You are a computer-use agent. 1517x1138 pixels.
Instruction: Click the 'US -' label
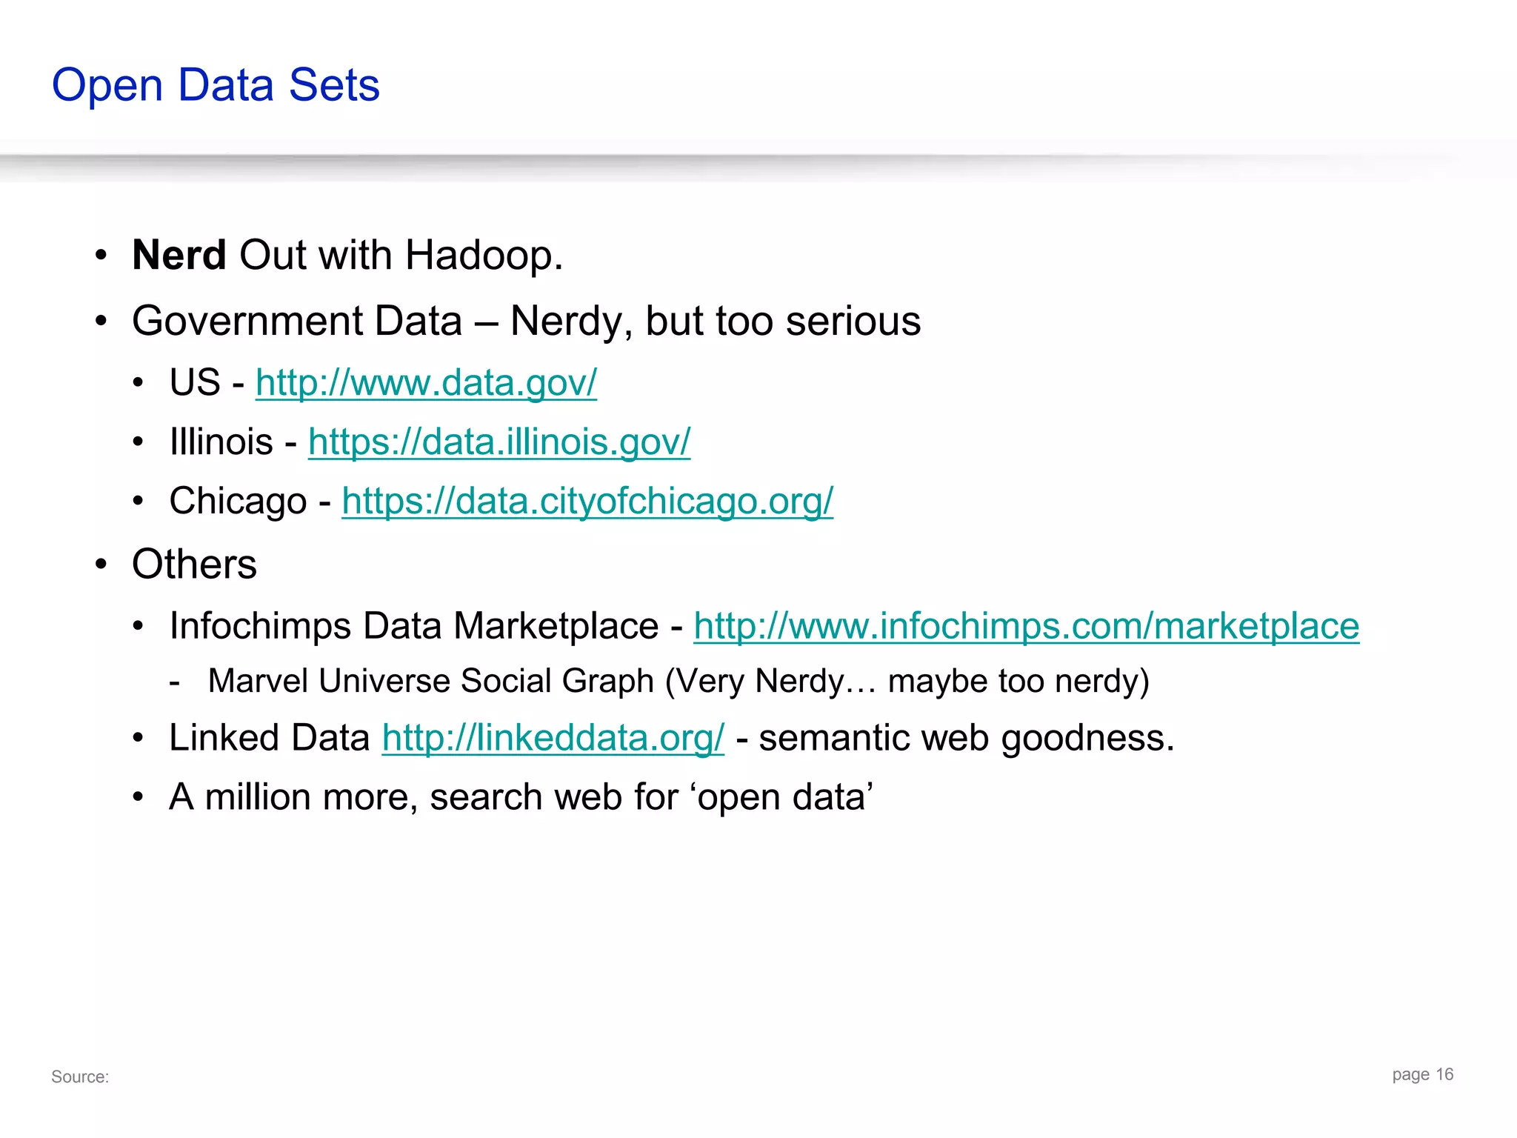click(207, 383)
